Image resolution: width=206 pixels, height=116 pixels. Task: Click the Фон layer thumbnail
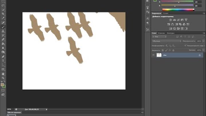click(x=159, y=55)
